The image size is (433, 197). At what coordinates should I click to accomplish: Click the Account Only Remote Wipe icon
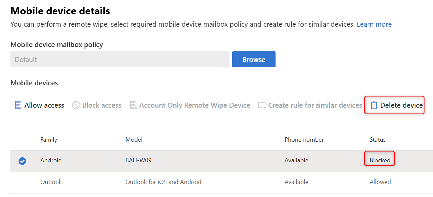(x=133, y=105)
